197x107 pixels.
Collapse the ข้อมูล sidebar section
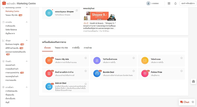(x=27, y=40)
